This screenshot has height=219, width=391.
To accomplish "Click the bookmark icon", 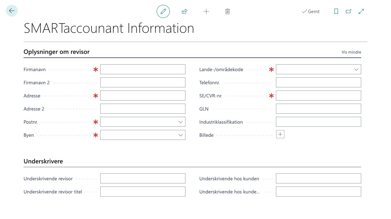I will [x=336, y=11].
